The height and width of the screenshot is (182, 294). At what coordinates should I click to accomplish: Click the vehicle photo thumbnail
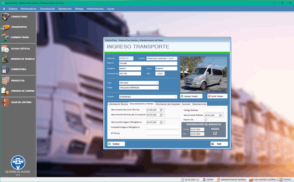tap(203, 74)
